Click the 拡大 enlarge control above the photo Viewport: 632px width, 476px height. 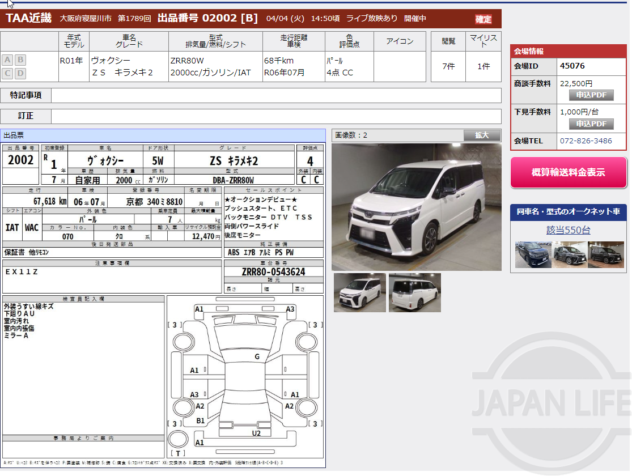(482, 135)
